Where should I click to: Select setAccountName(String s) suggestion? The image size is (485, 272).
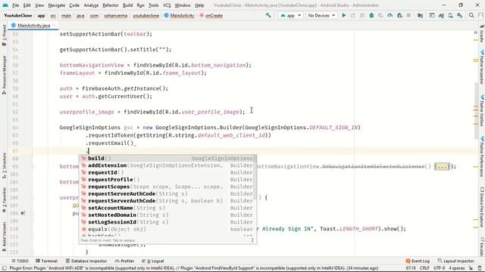(x=167, y=208)
